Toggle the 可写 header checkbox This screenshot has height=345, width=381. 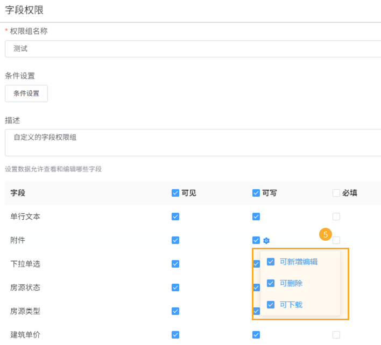tap(256, 193)
